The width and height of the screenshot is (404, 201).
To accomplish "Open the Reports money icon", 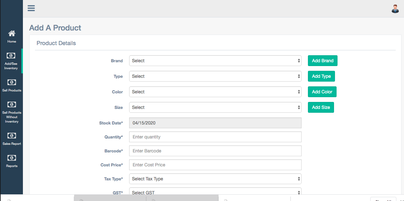I will [x=11, y=158].
